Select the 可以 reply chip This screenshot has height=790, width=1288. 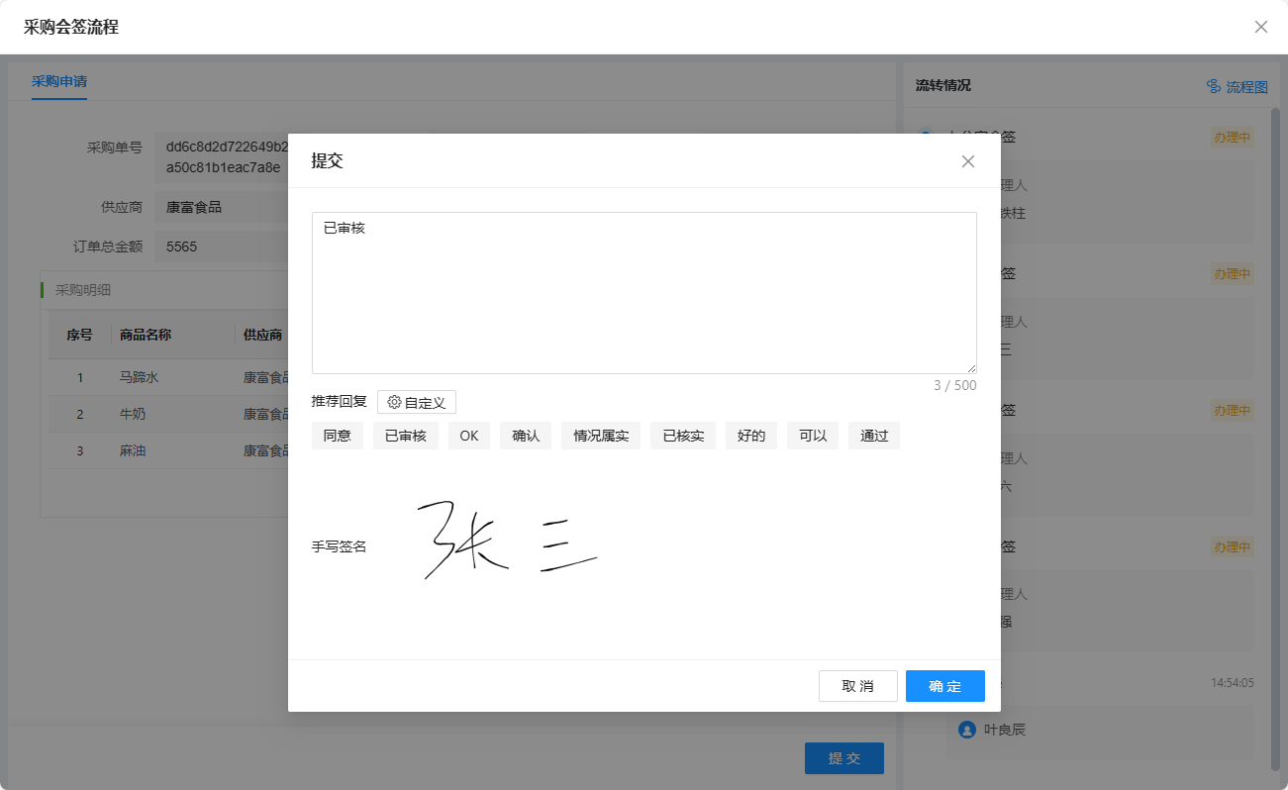click(x=813, y=436)
